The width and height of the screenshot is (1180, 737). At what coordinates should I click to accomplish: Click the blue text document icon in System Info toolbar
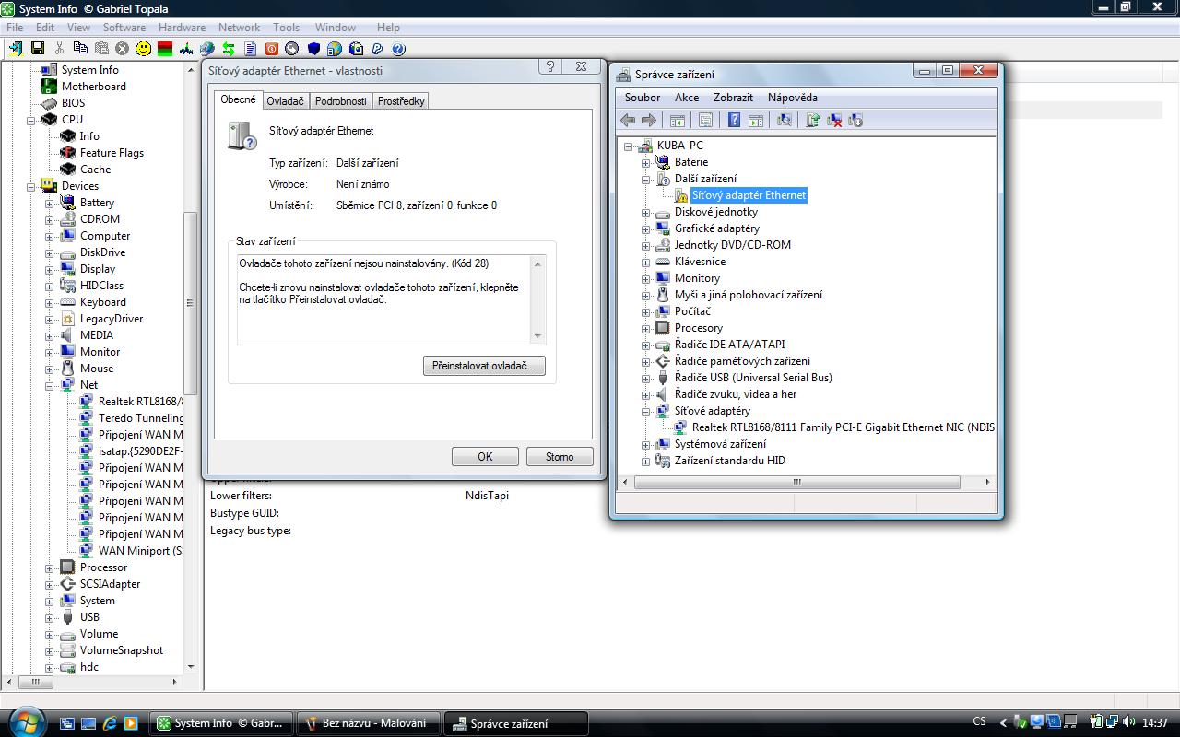tap(250, 49)
